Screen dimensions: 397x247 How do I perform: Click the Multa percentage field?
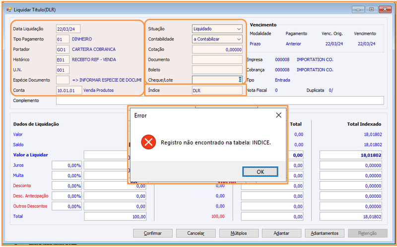click(x=67, y=175)
